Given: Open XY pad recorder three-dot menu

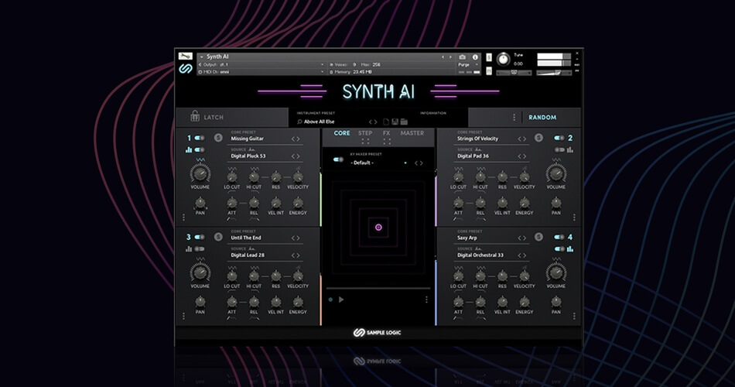Looking at the screenshot, I should 426,300.
